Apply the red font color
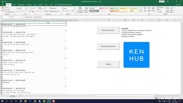 (33, 11)
